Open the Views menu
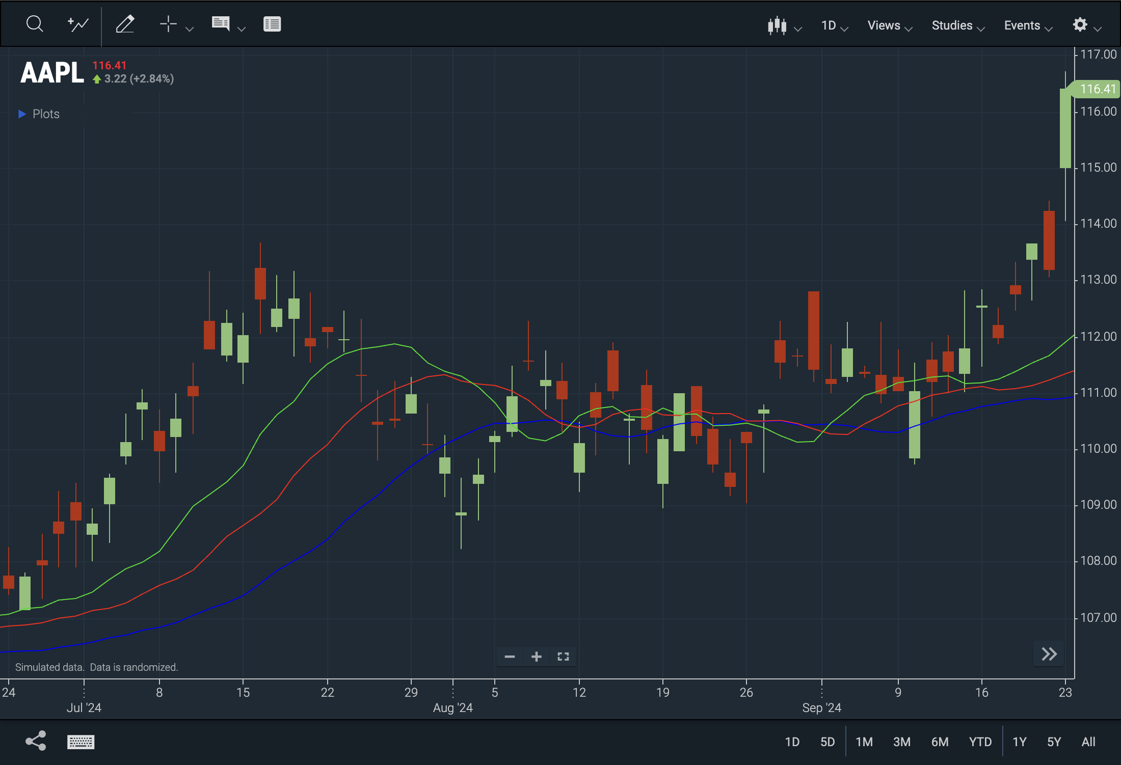 point(890,25)
